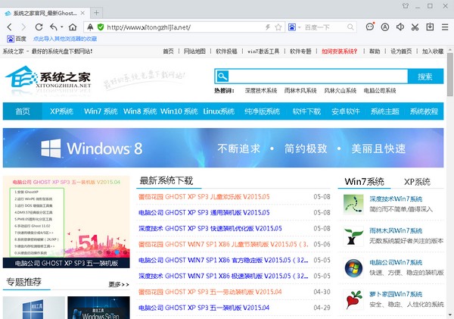This screenshot has width=454, height=319.
Task: Click the green security shield icon
Action: coord(101,27)
